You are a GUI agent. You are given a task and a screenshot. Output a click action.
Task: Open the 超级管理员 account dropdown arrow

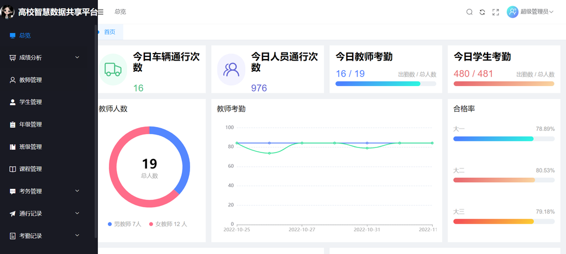[552, 12]
